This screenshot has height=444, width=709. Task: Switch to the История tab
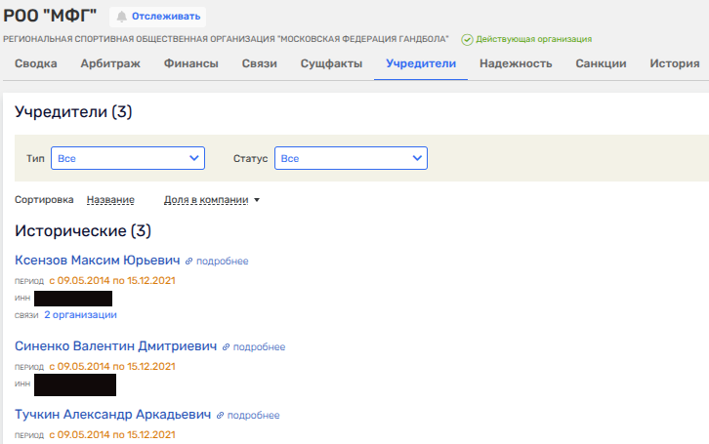pos(674,64)
